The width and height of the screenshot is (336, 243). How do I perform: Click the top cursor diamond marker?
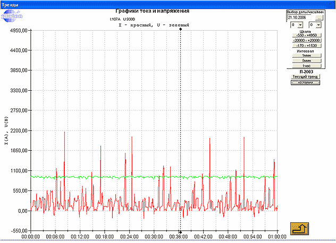coord(180,29)
